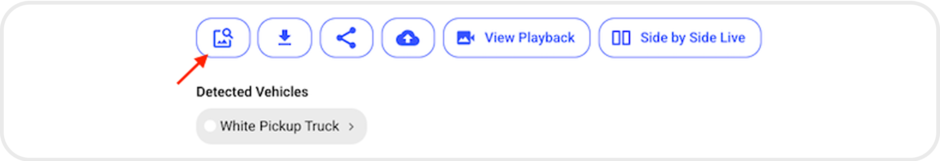The height and width of the screenshot is (161, 940).
Task: Click the split-pane icon in Side by Side Live
Action: 621,38
